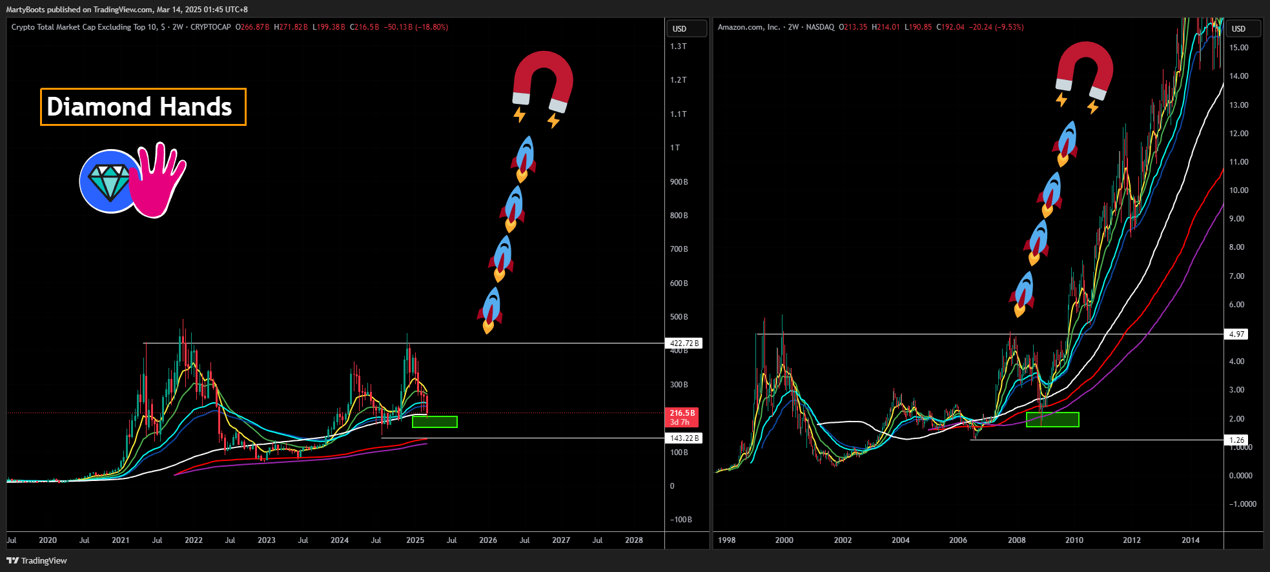Select the green rectangle on the crypto chart
The width and height of the screenshot is (1270, 572).
pos(435,422)
